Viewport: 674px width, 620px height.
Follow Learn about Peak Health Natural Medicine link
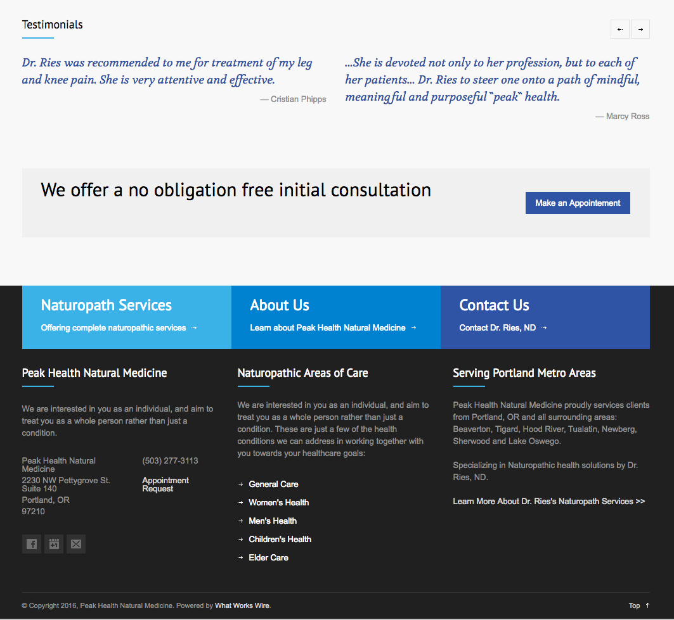coord(328,327)
